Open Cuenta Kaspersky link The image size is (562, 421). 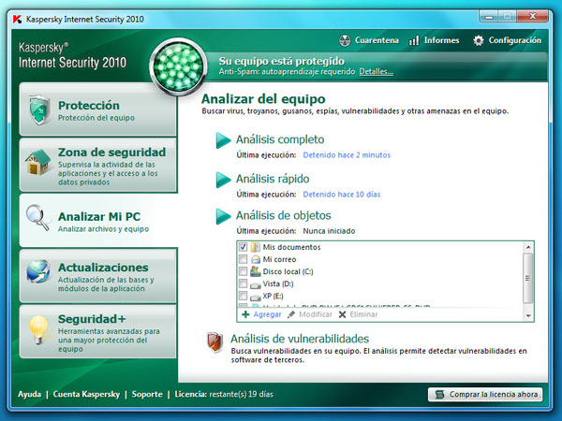[86, 394]
